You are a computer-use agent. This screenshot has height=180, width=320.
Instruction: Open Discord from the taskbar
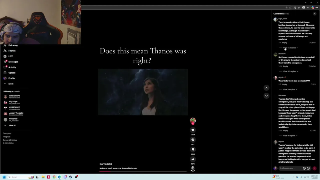click(65, 177)
